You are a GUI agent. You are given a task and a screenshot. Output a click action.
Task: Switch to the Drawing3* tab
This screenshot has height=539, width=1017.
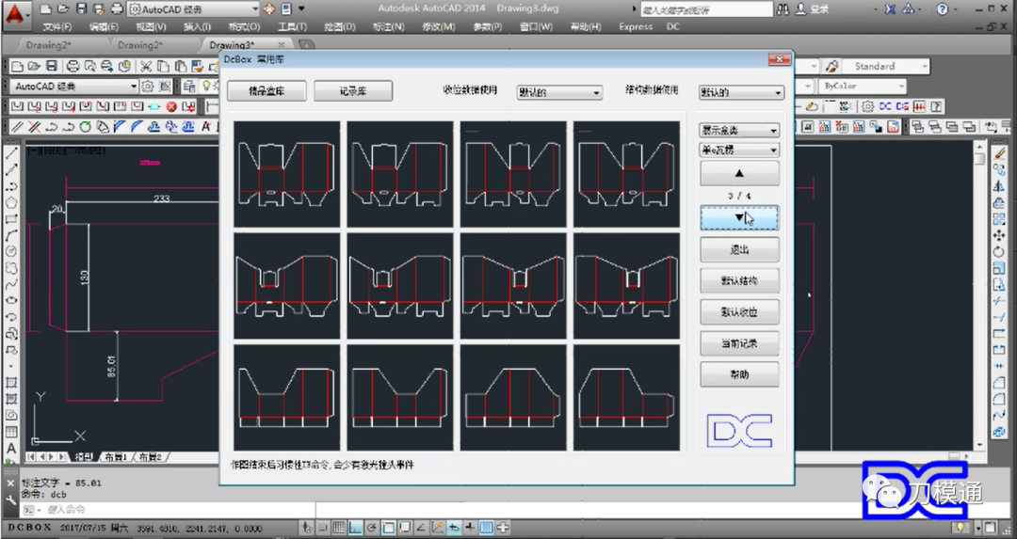tap(232, 45)
